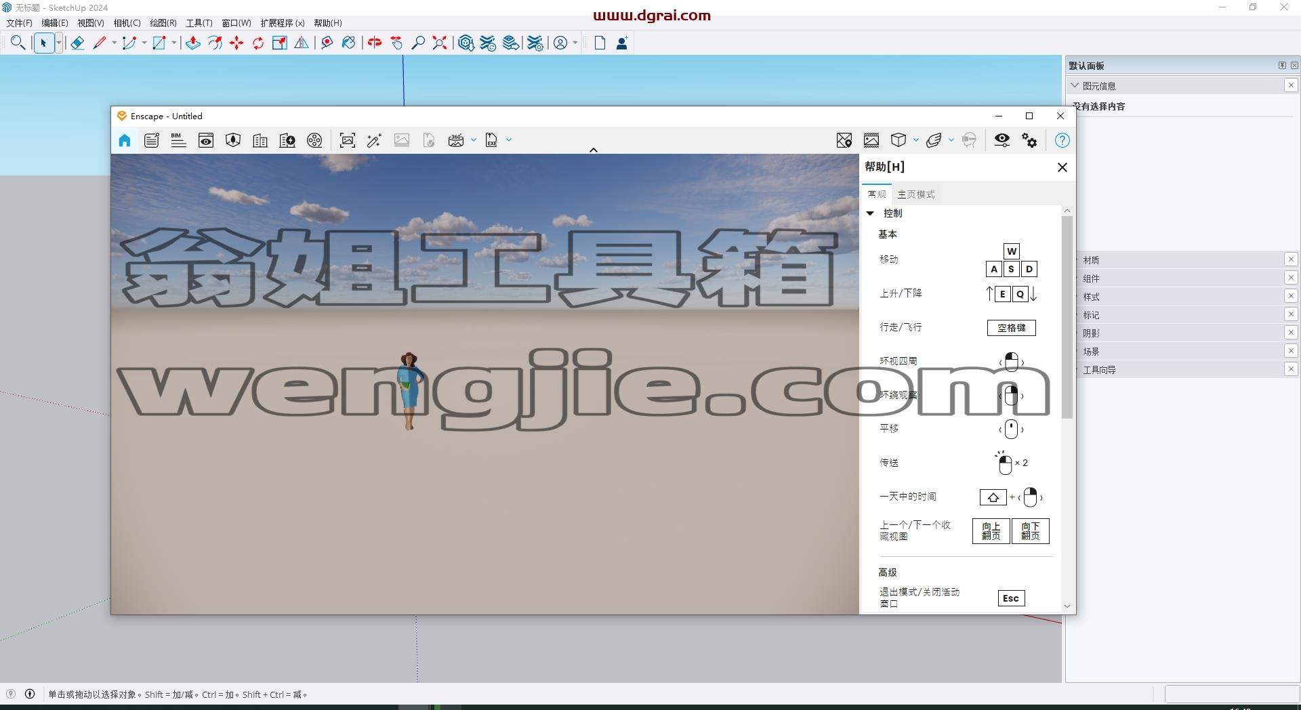This screenshot has height=710, width=1301.
Task: Open the BIM information panel in Enscape
Action: point(178,140)
